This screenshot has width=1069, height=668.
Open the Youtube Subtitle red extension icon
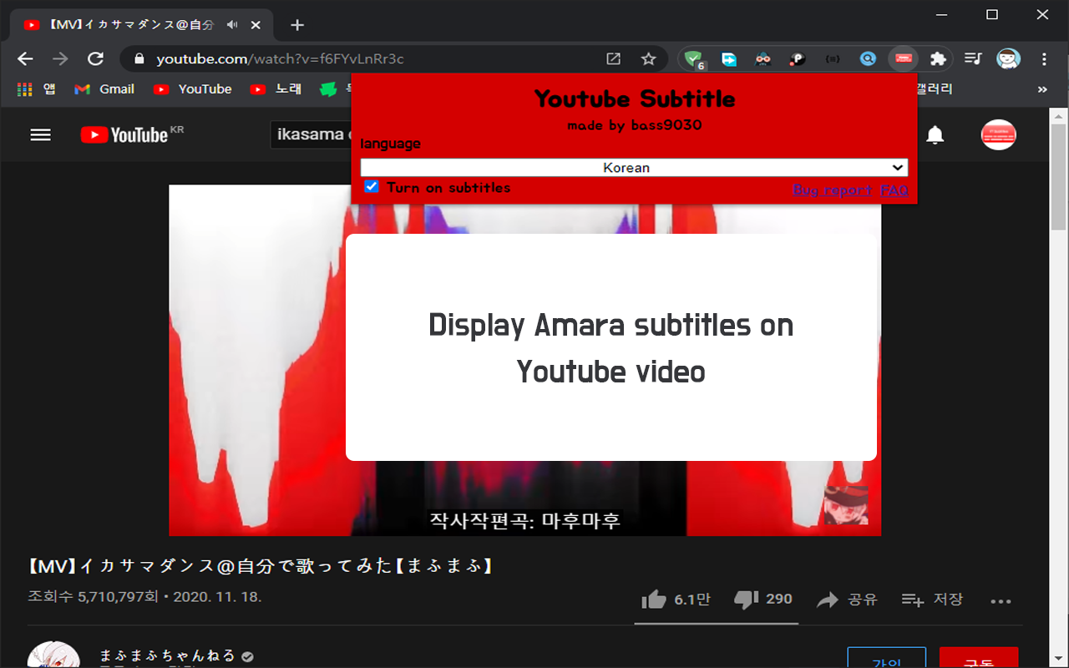(x=903, y=58)
